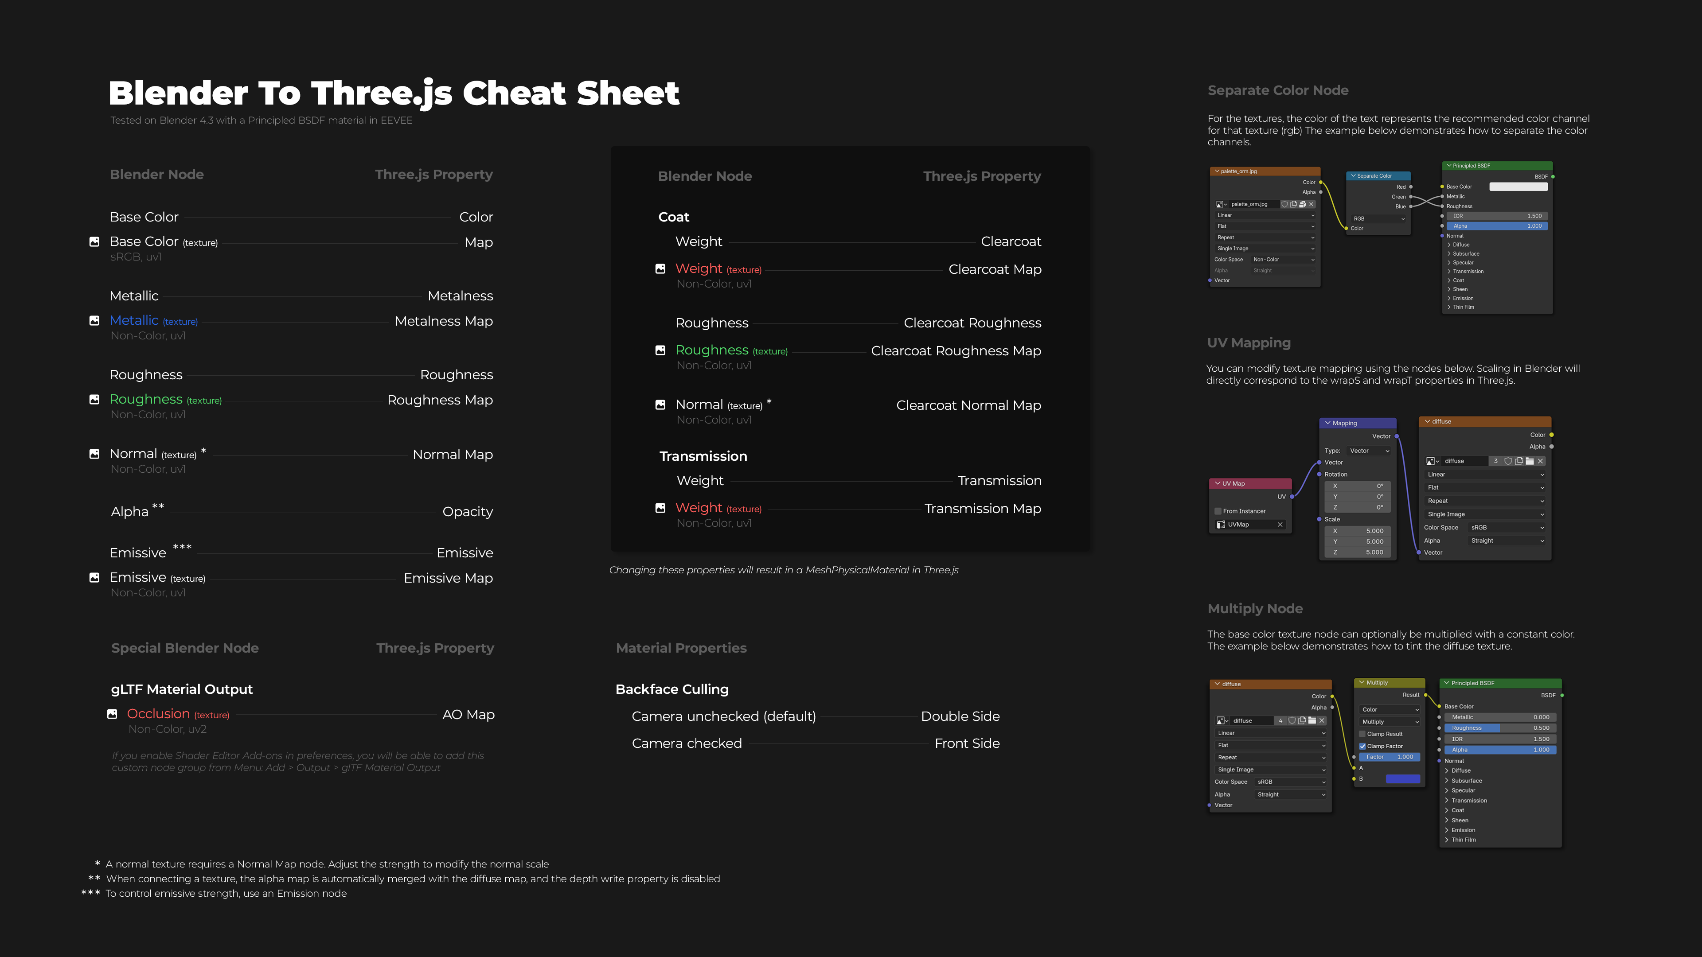This screenshot has width=1702, height=957.
Task: Open the RGB mode dropdown in Separate Color
Action: (1378, 218)
